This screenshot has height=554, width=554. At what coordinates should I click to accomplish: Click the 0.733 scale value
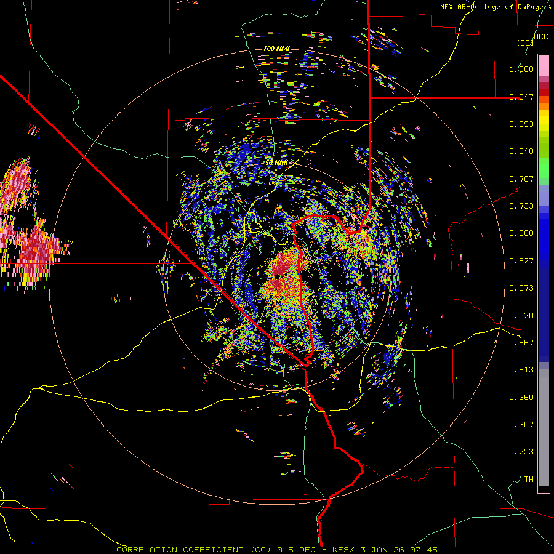[x=521, y=206]
